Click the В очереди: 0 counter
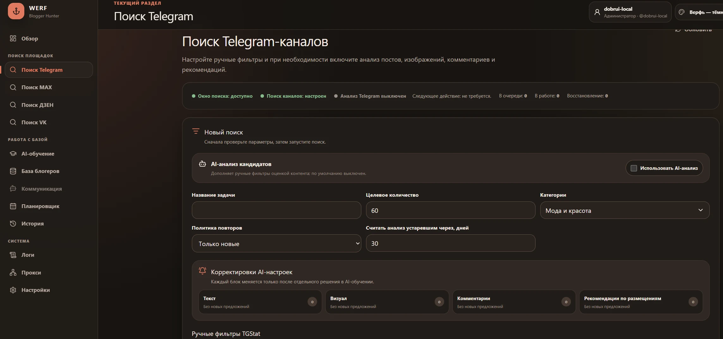This screenshot has width=723, height=339. click(513, 96)
